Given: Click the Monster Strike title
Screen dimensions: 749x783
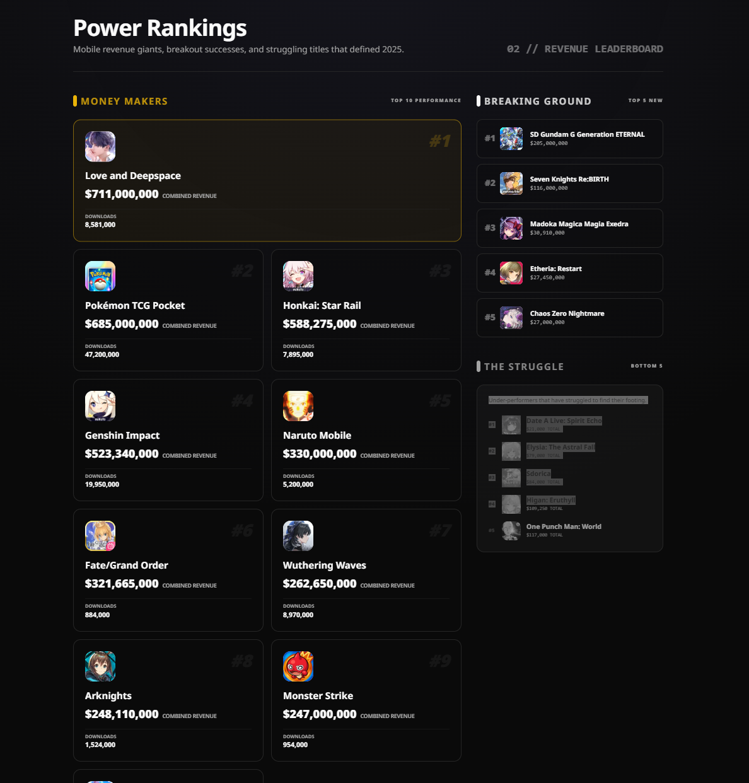Looking at the screenshot, I should tap(318, 696).
